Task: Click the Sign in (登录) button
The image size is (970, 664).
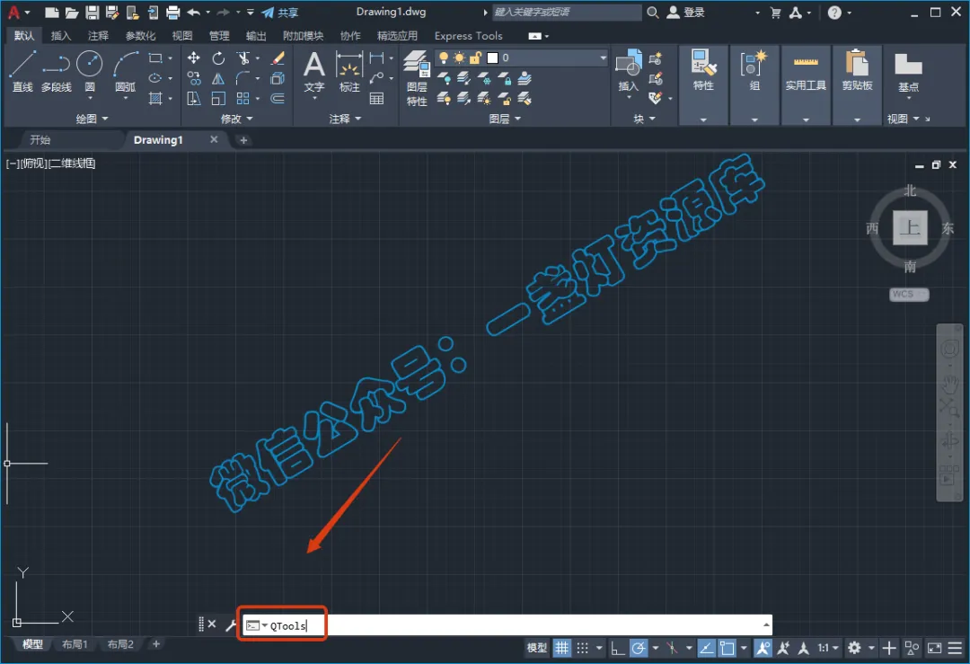Action: click(685, 13)
